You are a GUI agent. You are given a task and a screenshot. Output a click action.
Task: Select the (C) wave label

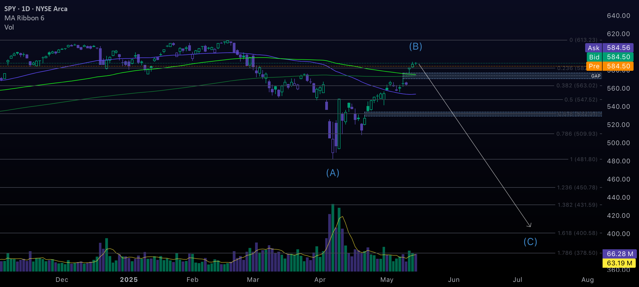(531, 242)
